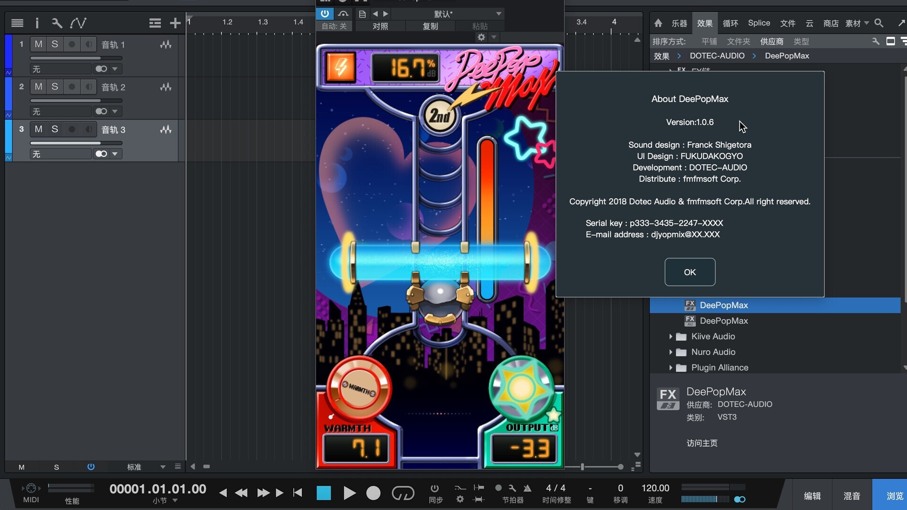Toggle the metronome icon

coord(528,488)
